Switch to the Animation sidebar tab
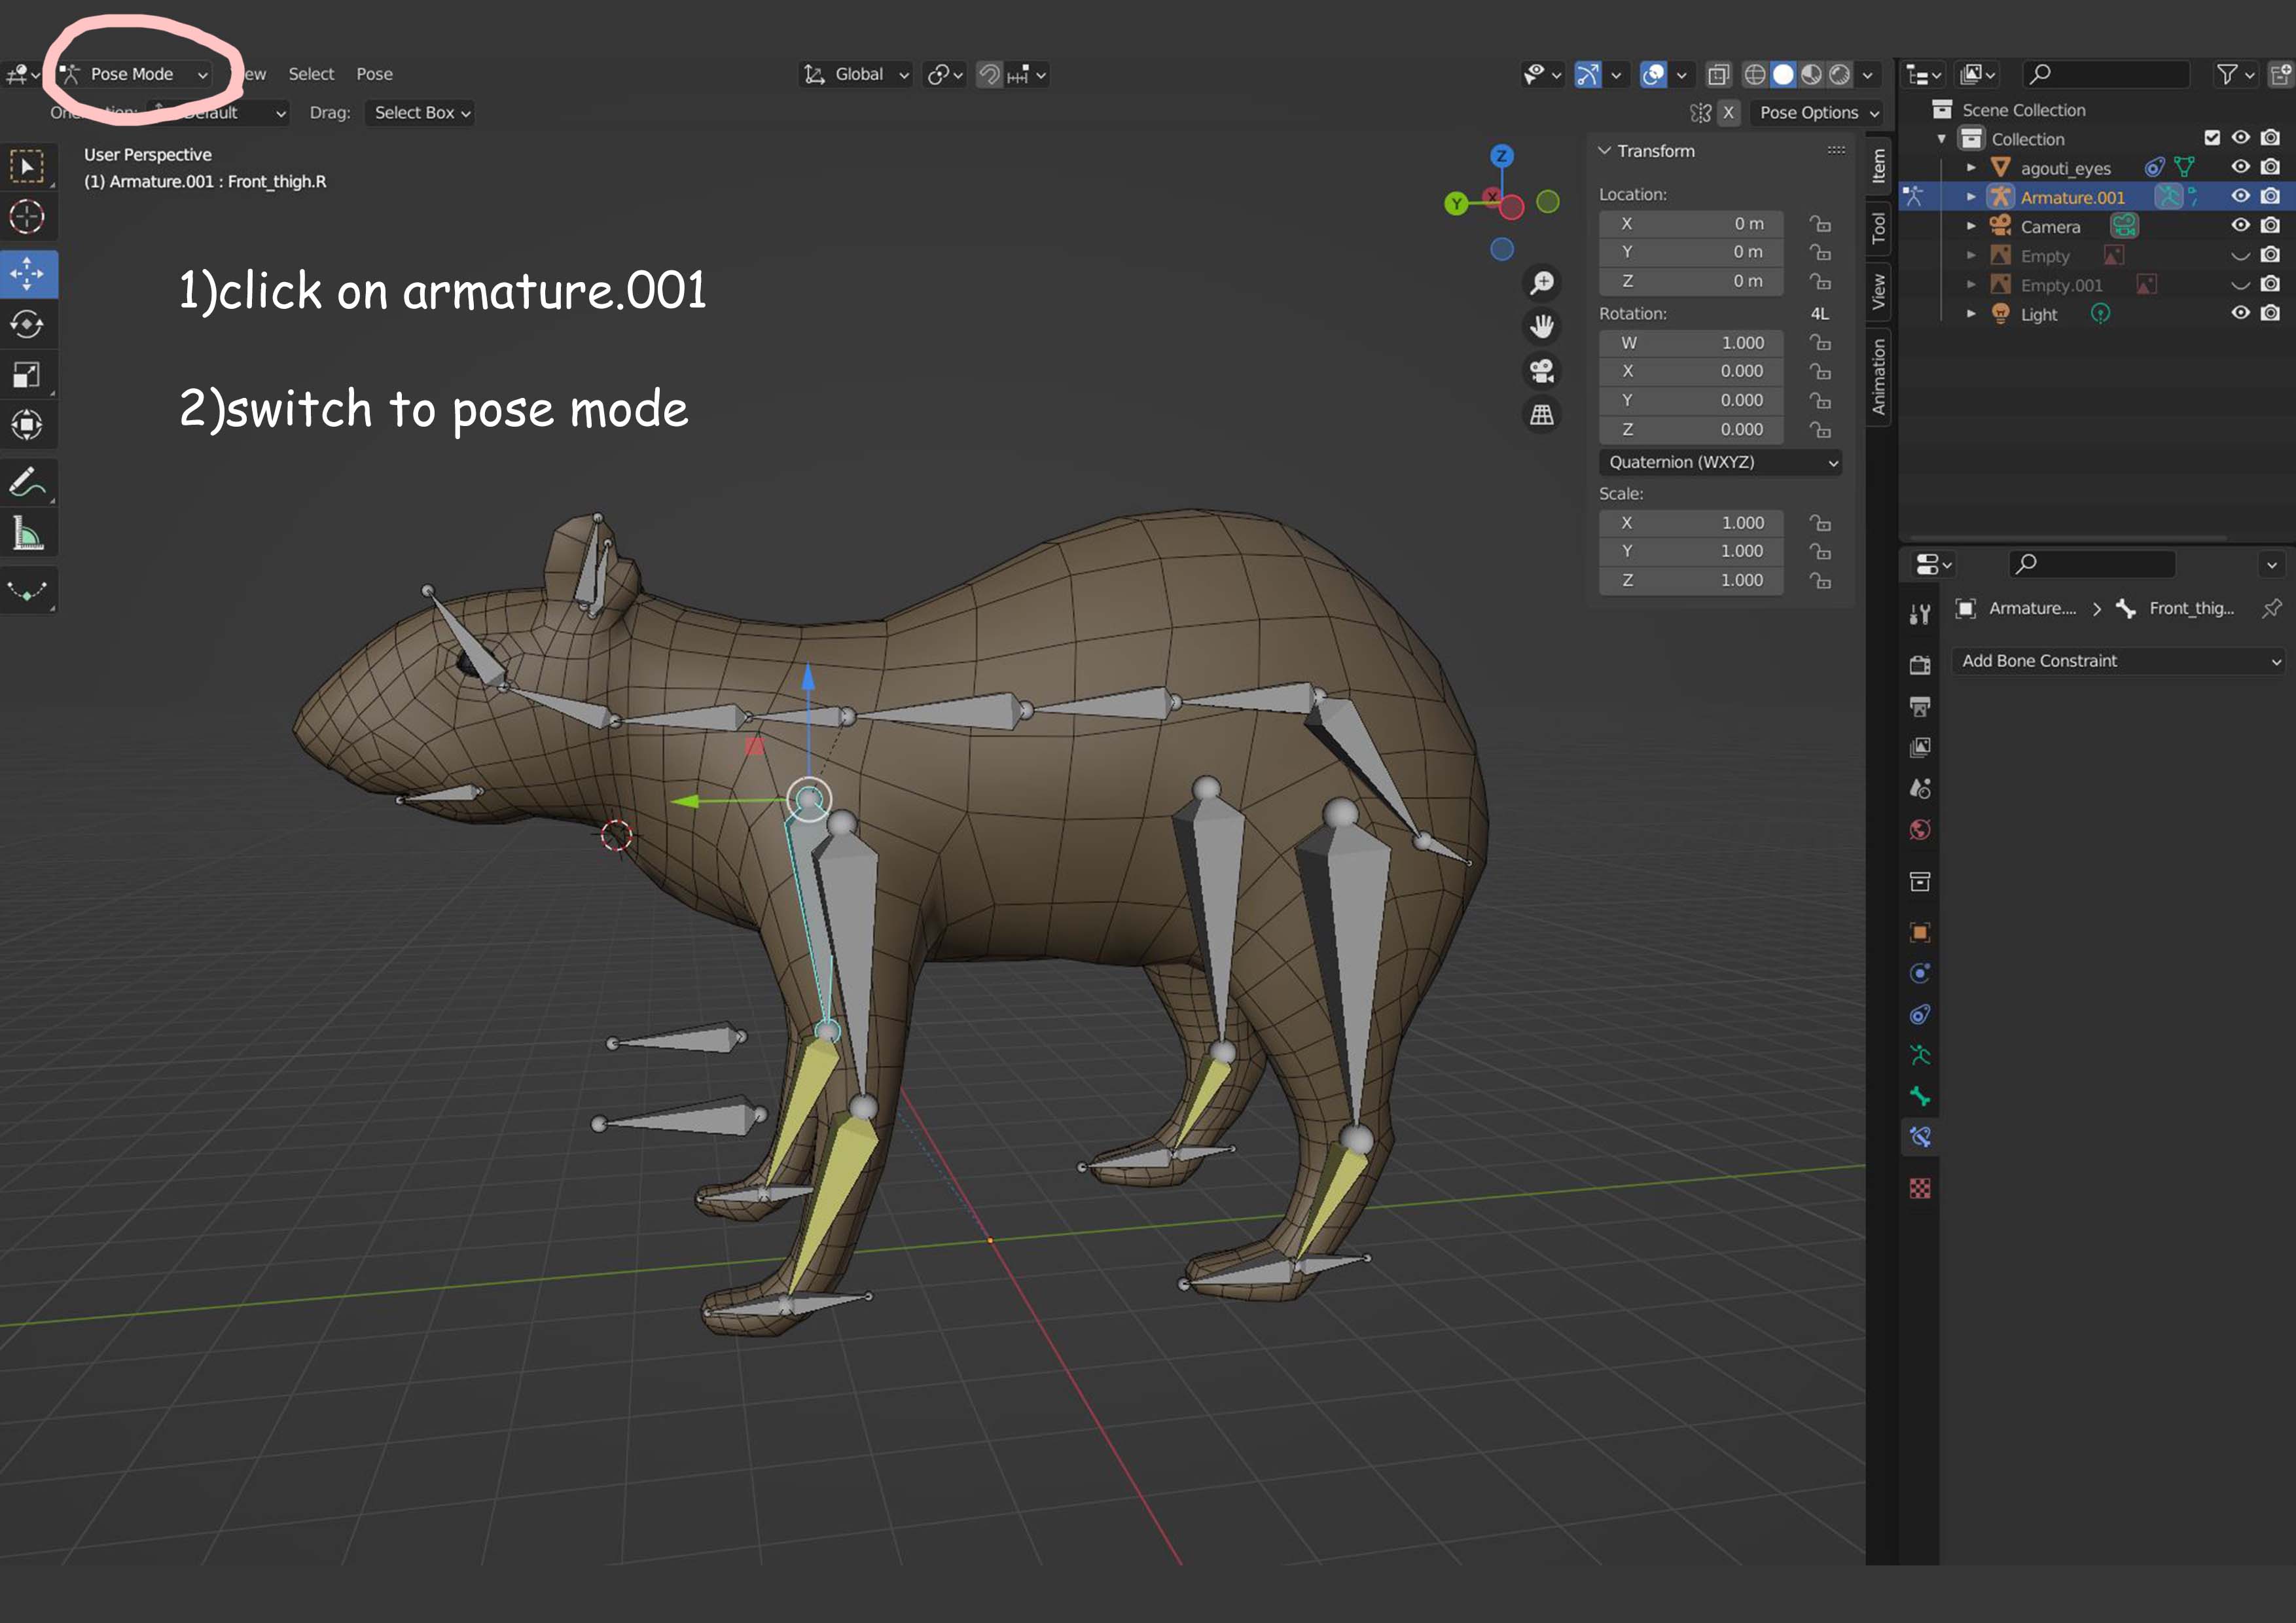The width and height of the screenshot is (2296, 1623). tap(1878, 377)
